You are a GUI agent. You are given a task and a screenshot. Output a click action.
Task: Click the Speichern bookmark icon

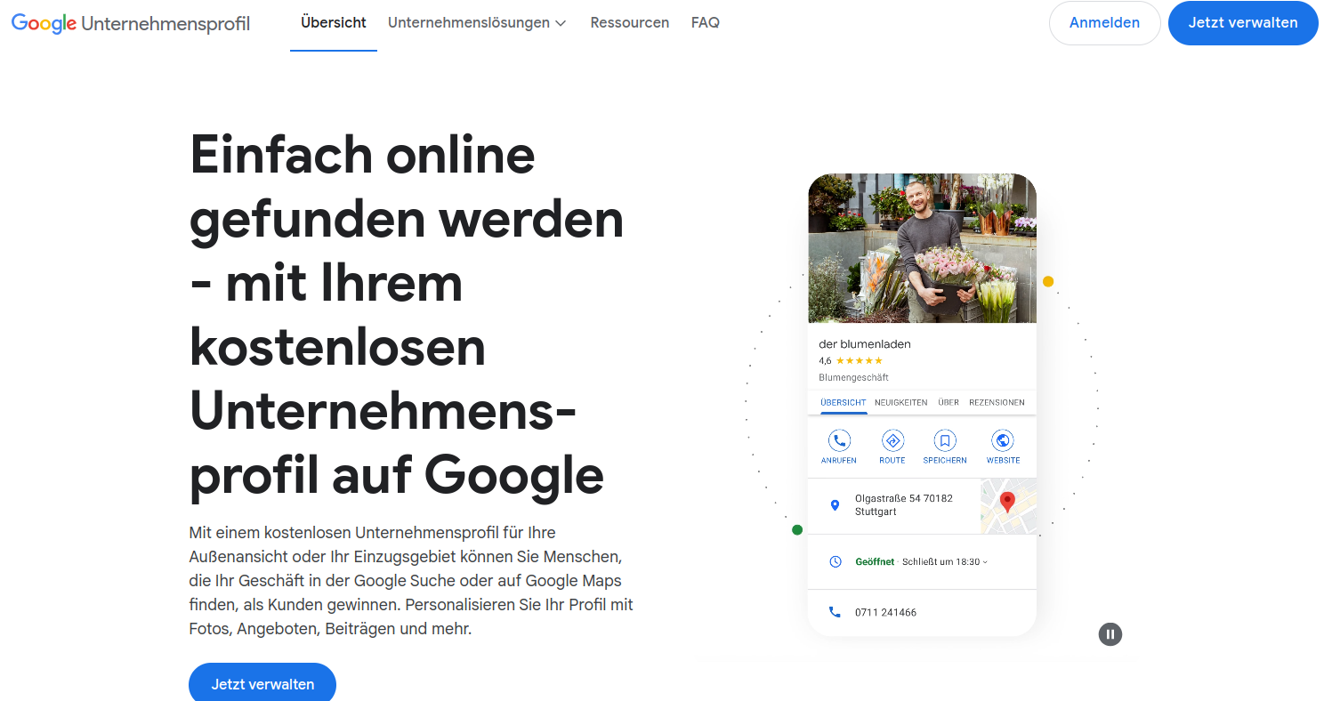point(945,440)
